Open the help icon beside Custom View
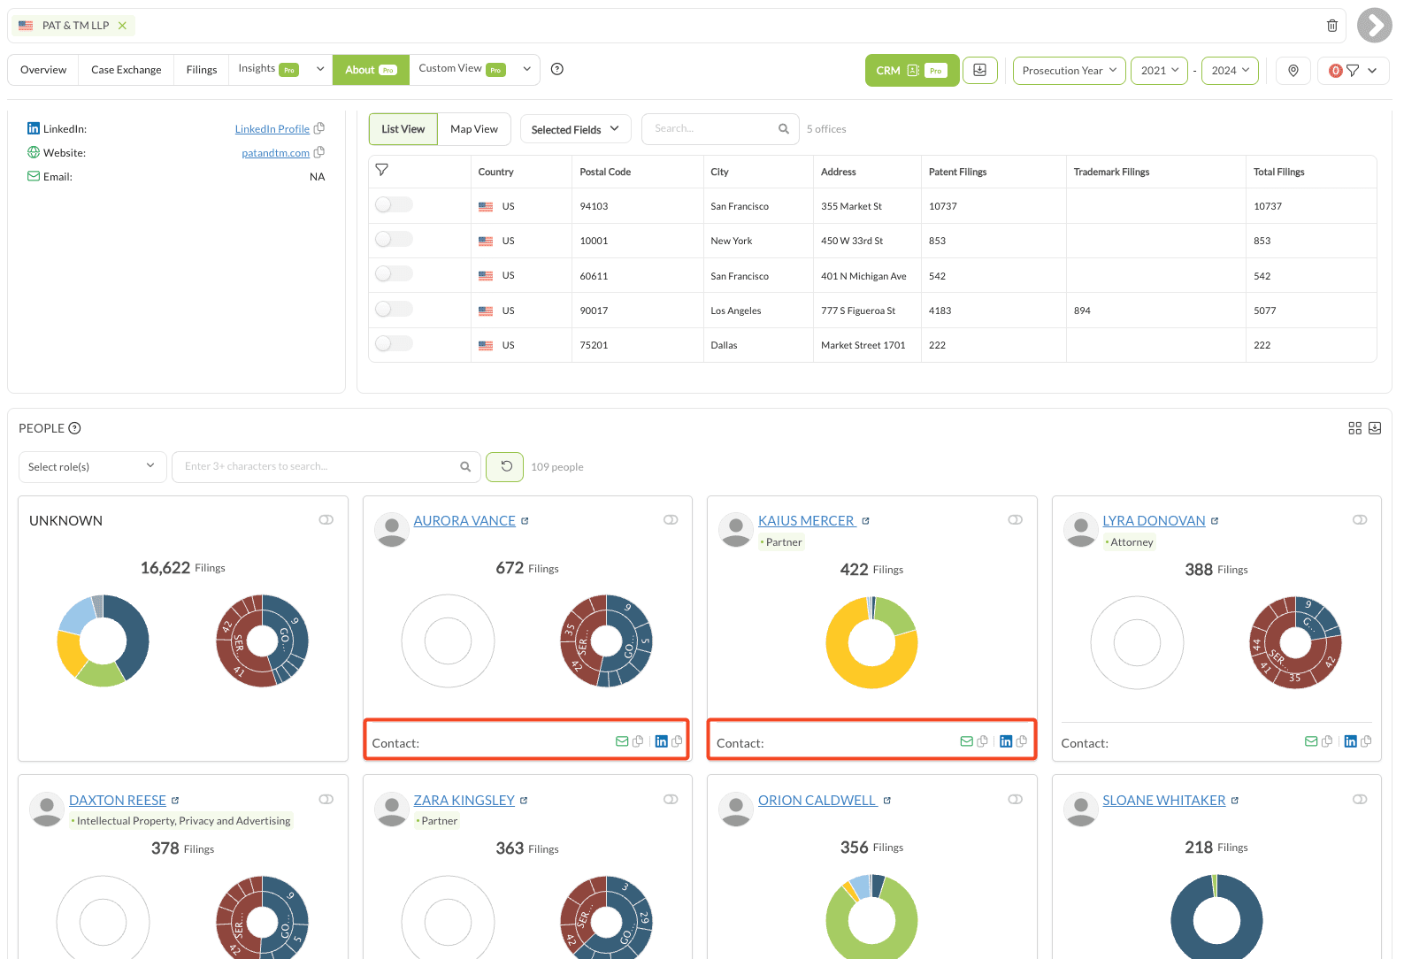This screenshot has height=959, width=1404. tap(557, 69)
